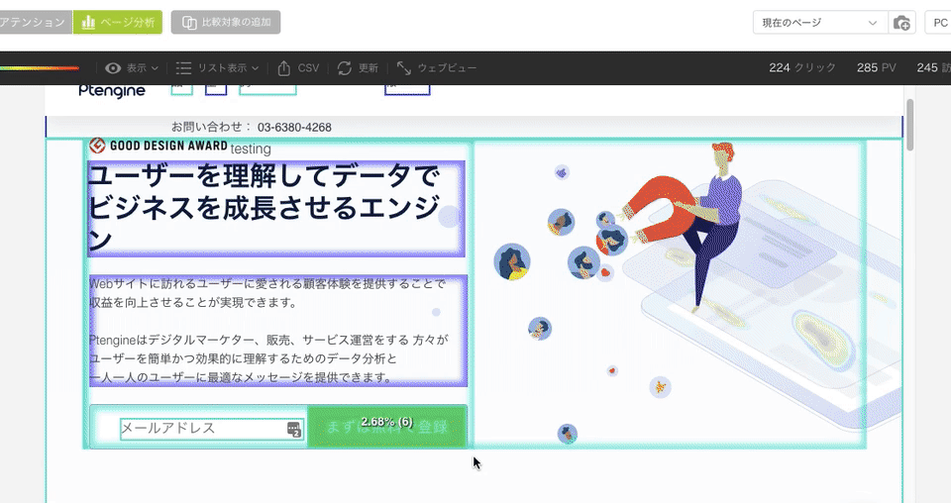
Task: Switch to the アテンション tab
Action: [x=36, y=23]
